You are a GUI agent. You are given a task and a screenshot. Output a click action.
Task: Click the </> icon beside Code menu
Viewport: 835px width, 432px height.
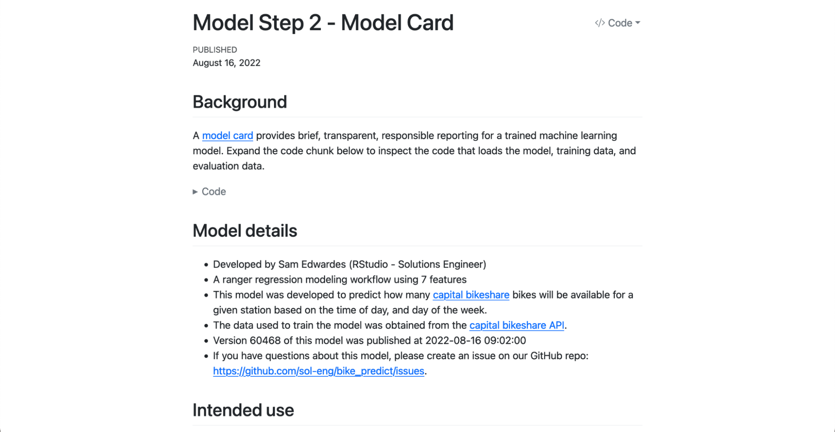(600, 23)
